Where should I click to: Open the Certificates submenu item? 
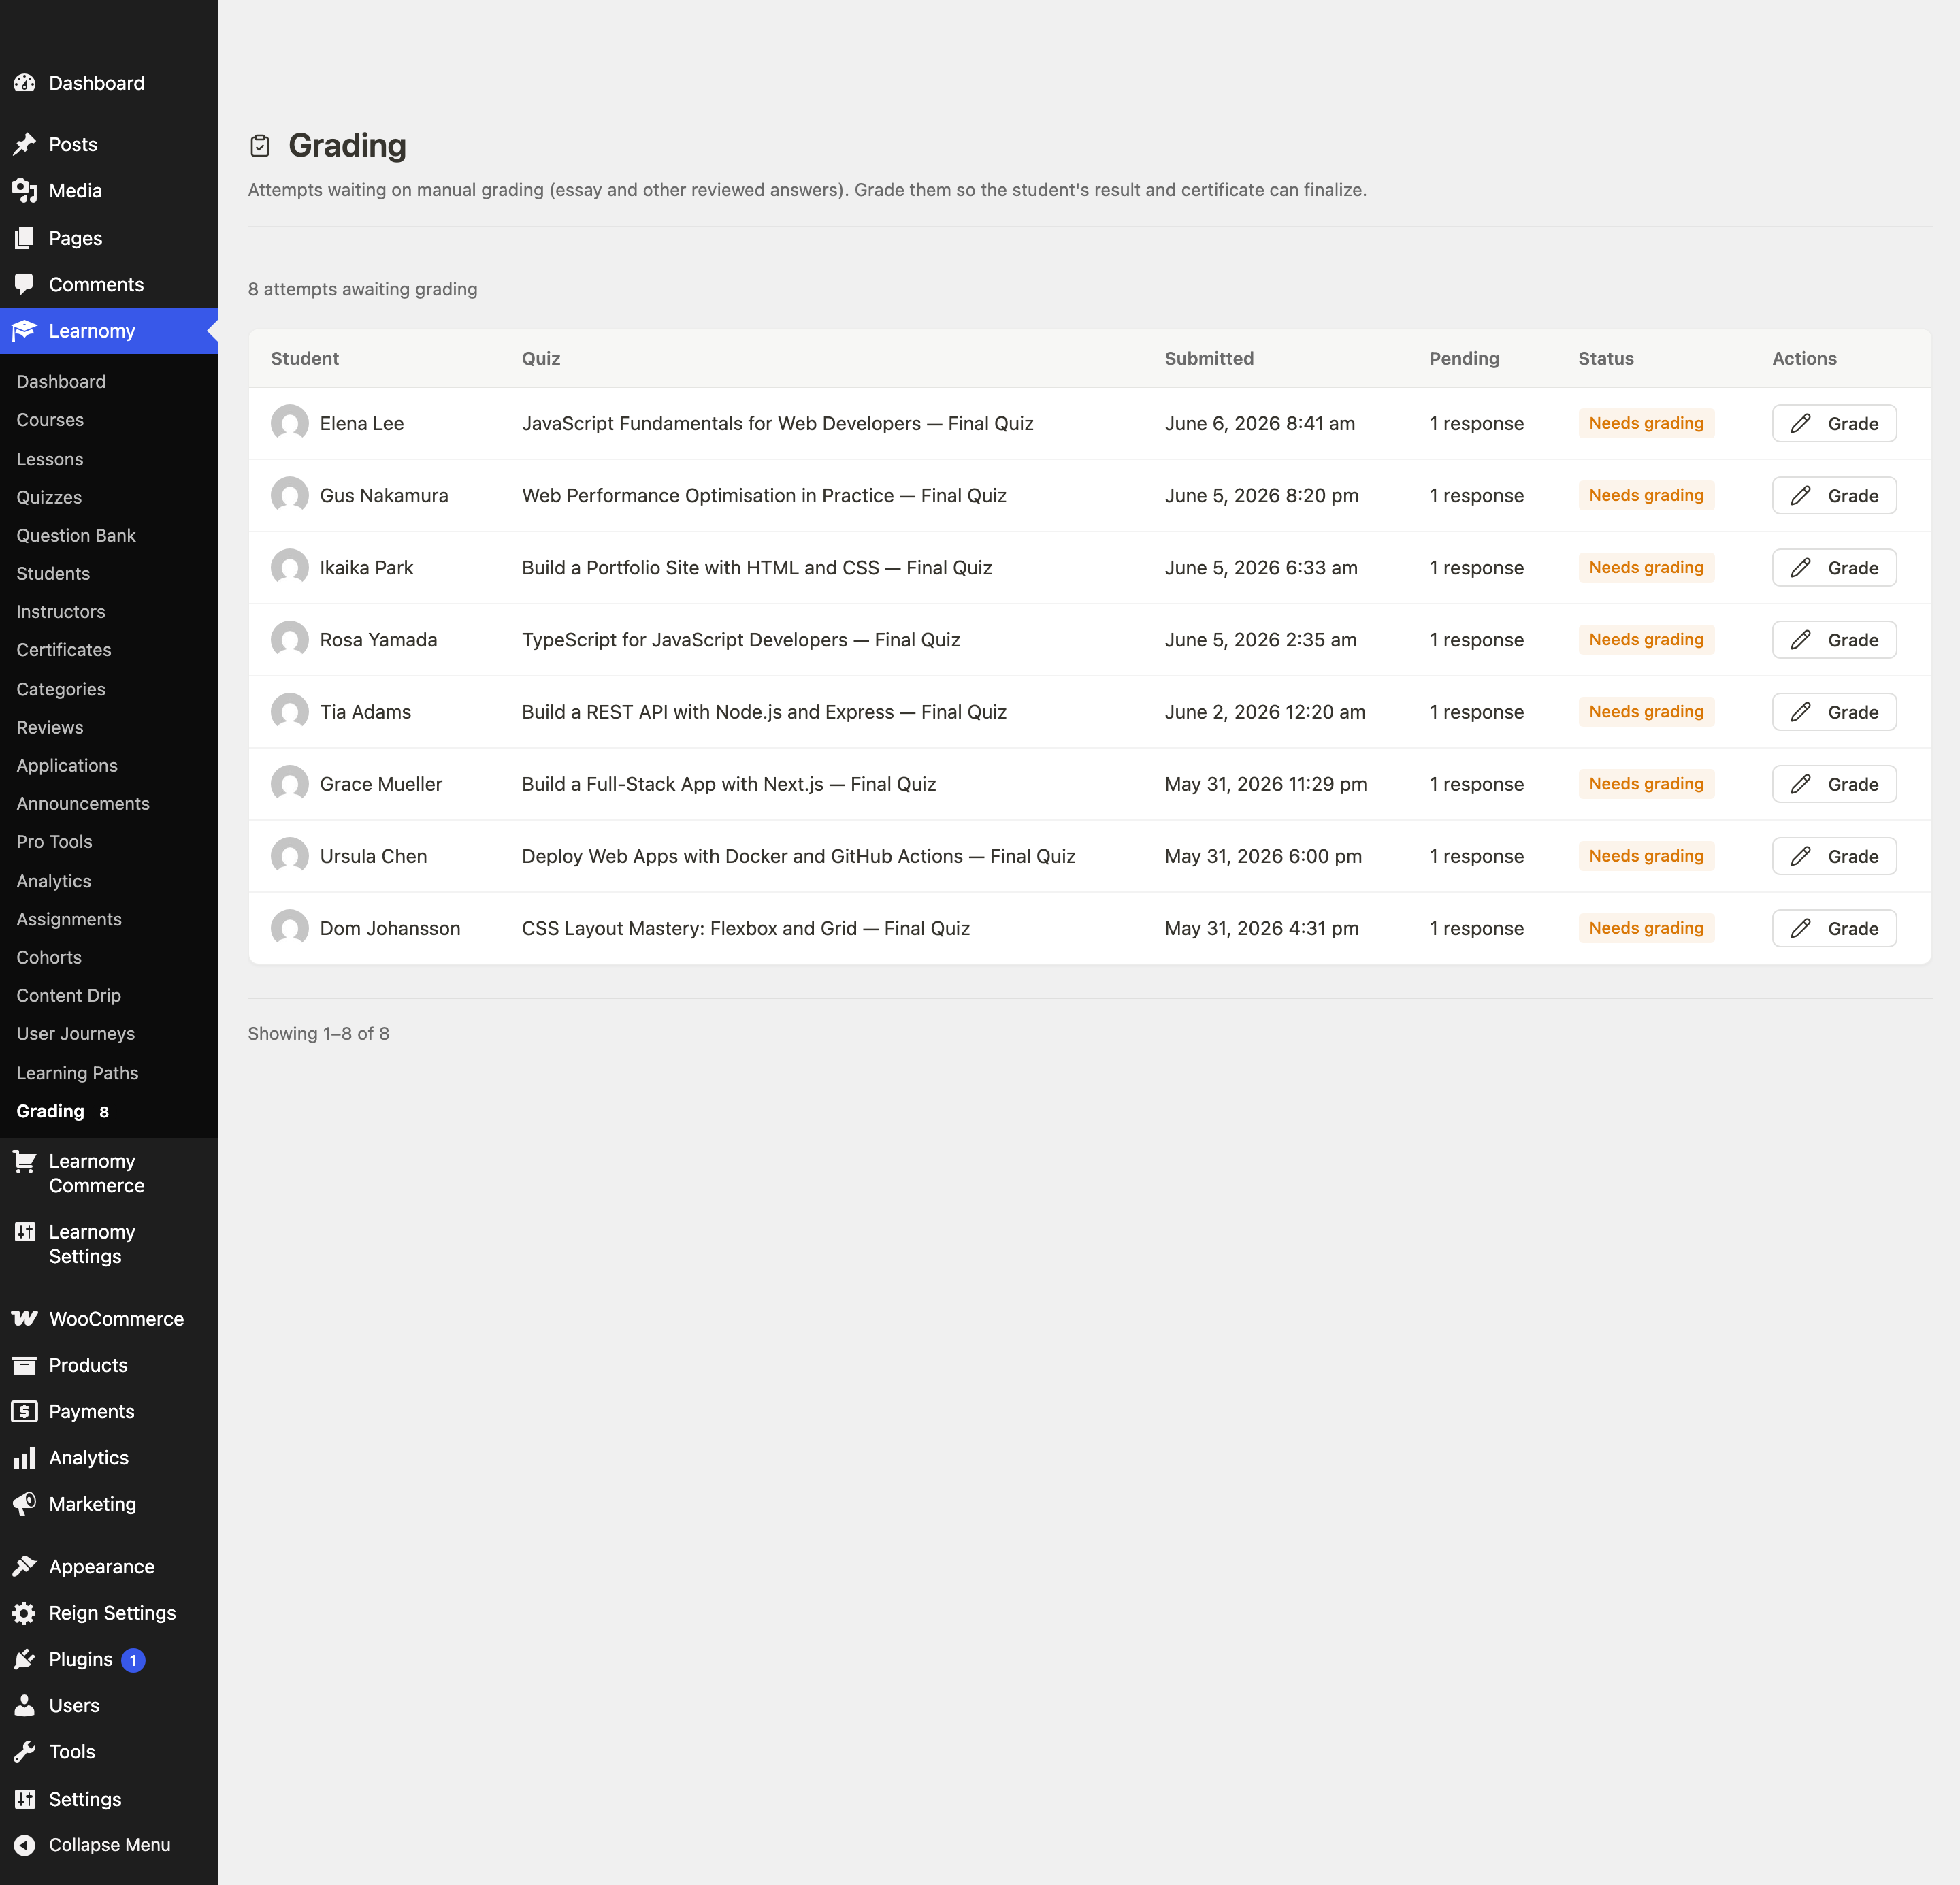[64, 650]
